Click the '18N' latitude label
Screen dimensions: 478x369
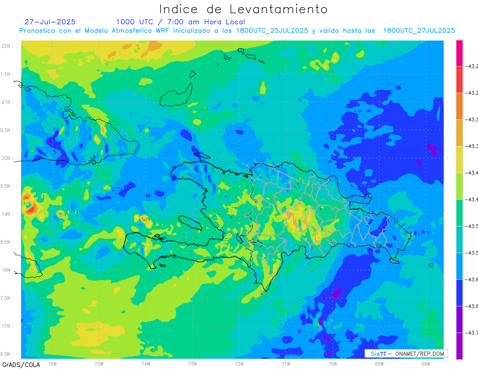point(6,270)
